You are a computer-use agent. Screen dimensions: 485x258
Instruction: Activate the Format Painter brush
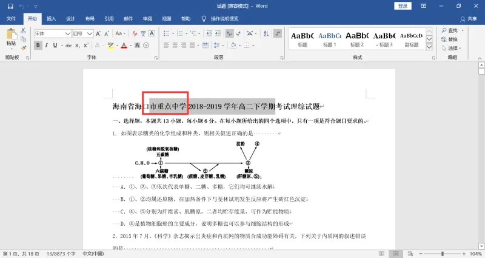click(x=23, y=48)
